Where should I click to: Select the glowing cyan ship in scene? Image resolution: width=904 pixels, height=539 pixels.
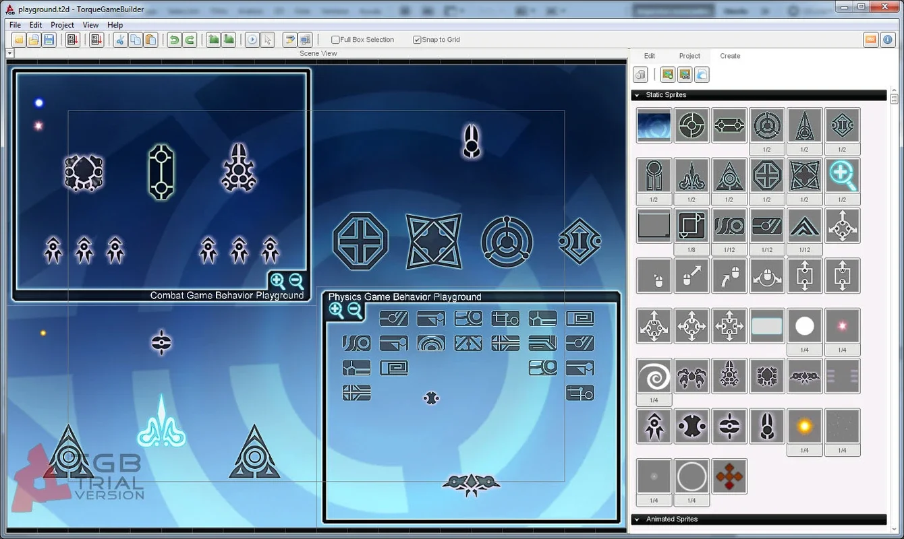pyautogui.click(x=162, y=421)
